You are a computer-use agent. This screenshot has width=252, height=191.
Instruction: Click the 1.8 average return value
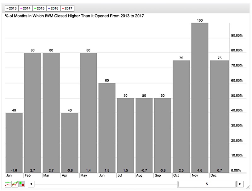click(107, 170)
